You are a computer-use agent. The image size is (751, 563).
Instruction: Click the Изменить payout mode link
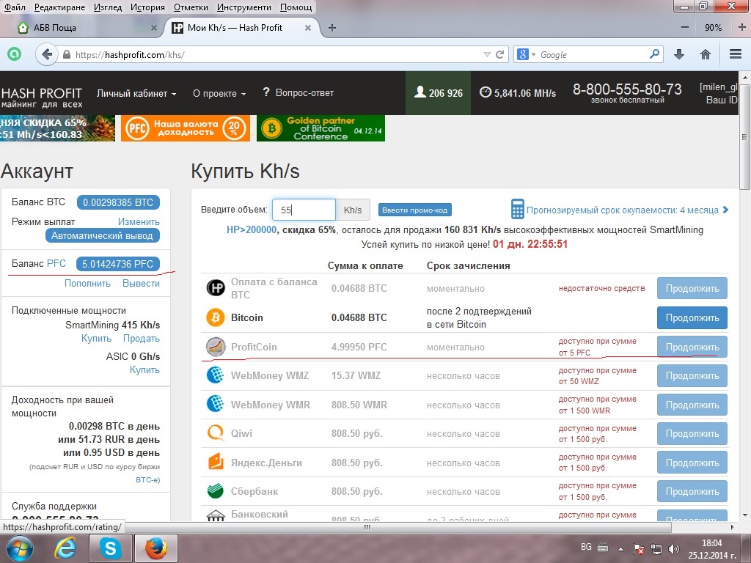[139, 221]
